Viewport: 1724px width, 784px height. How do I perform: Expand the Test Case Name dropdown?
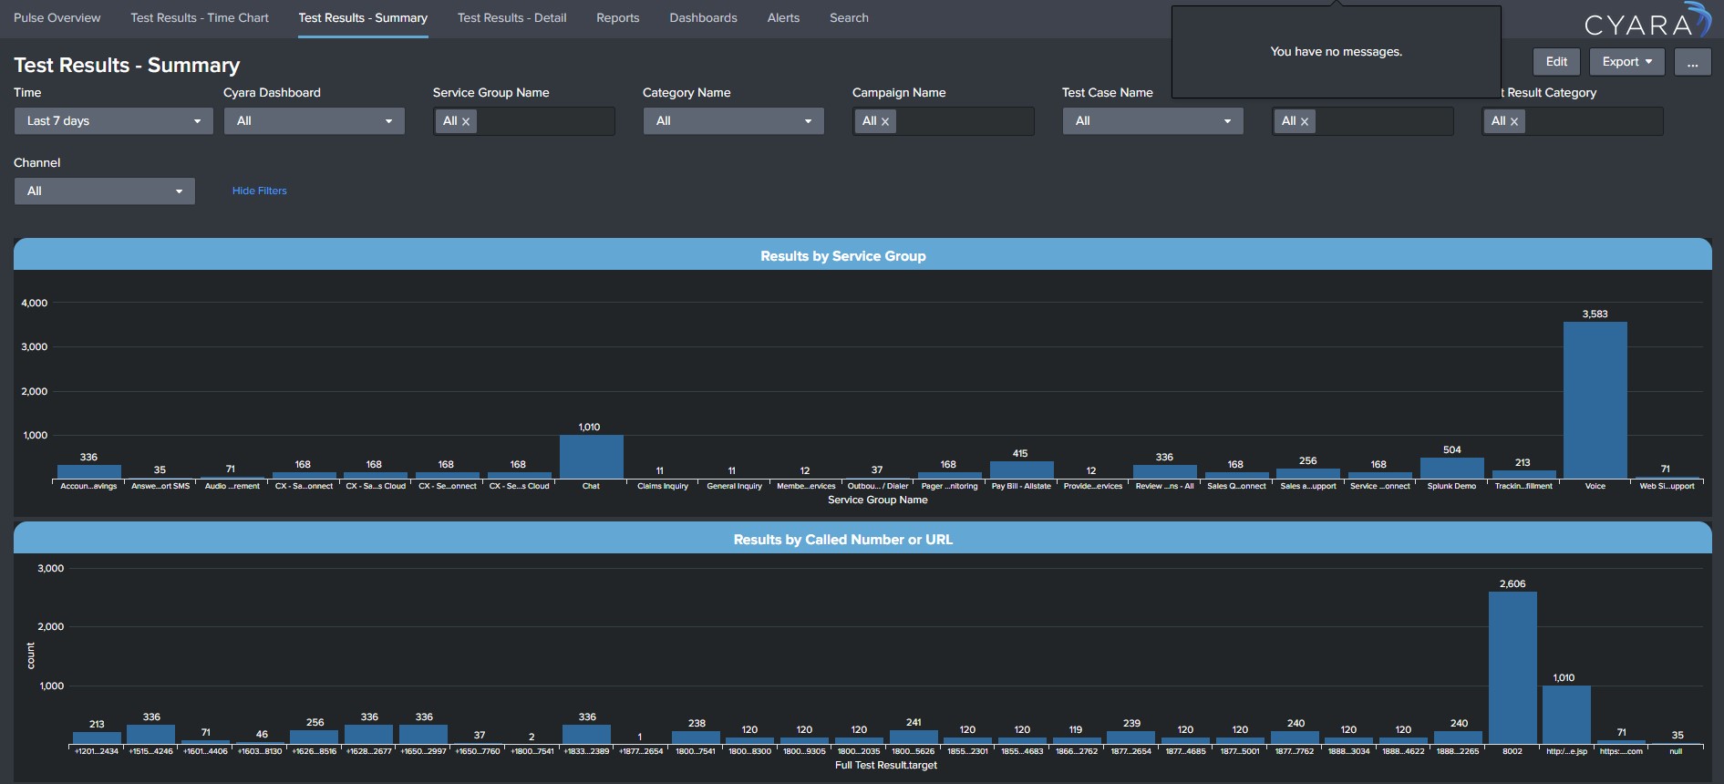point(1153,121)
